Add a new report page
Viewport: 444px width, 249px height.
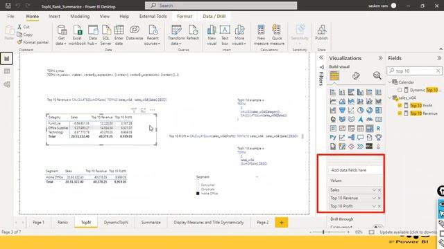click(281, 223)
